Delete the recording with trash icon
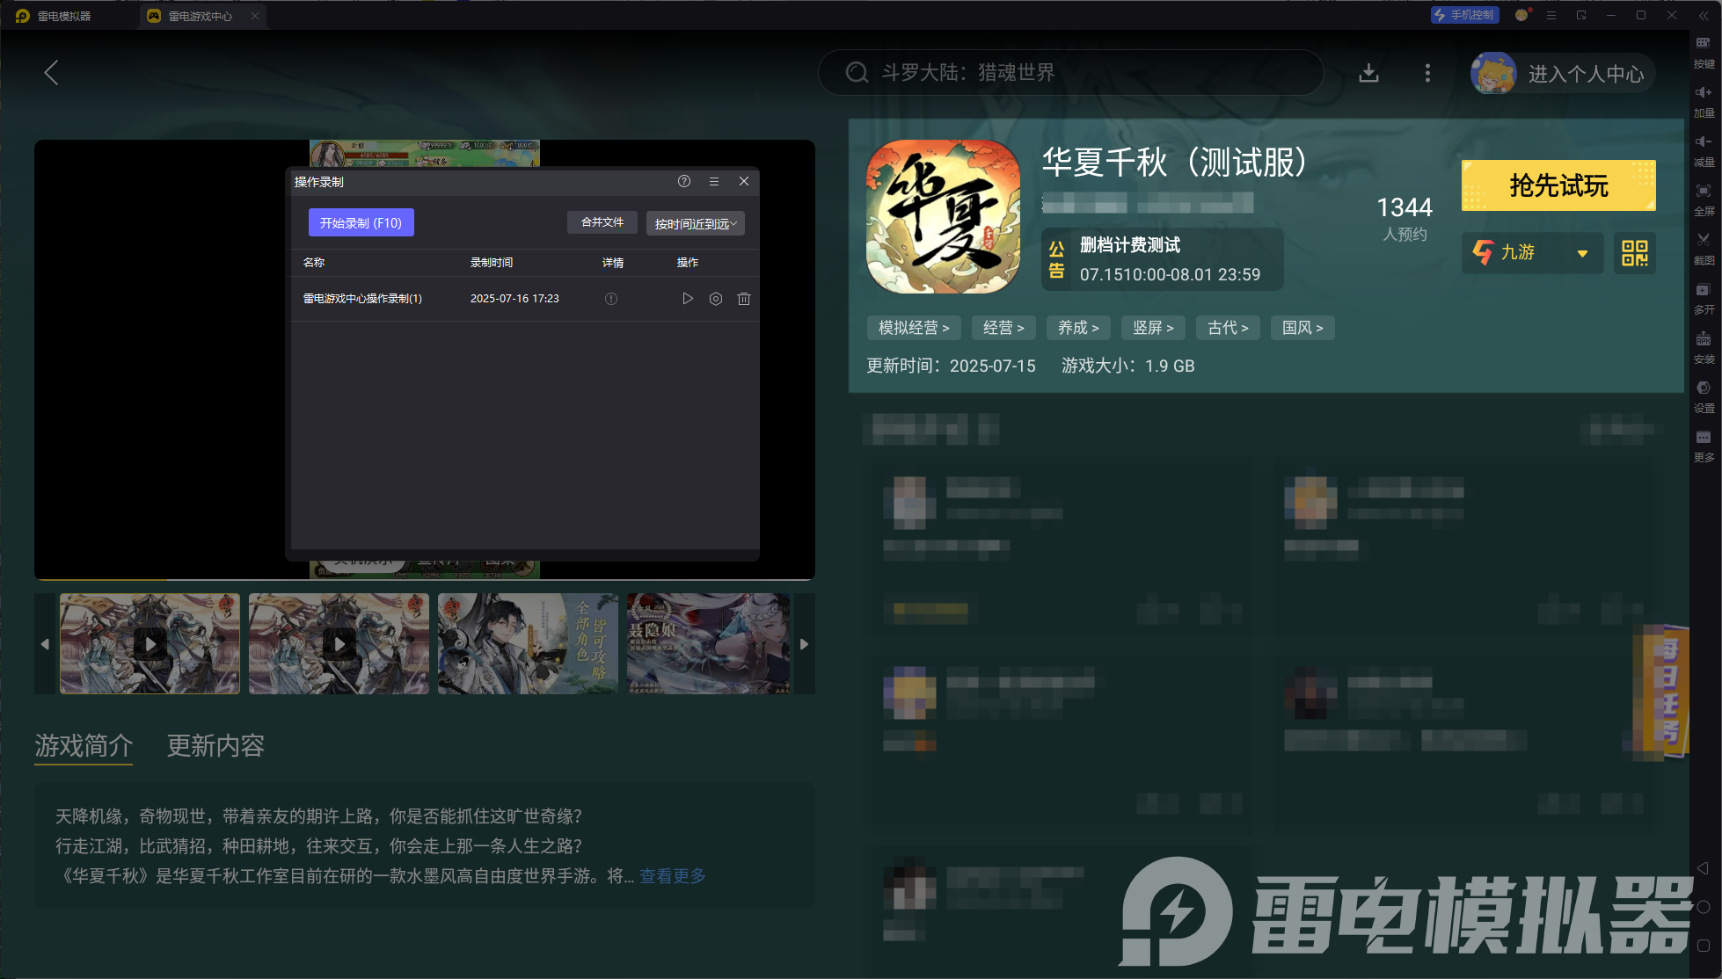This screenshot has width=1722, height=979. (x=744, y=299)
